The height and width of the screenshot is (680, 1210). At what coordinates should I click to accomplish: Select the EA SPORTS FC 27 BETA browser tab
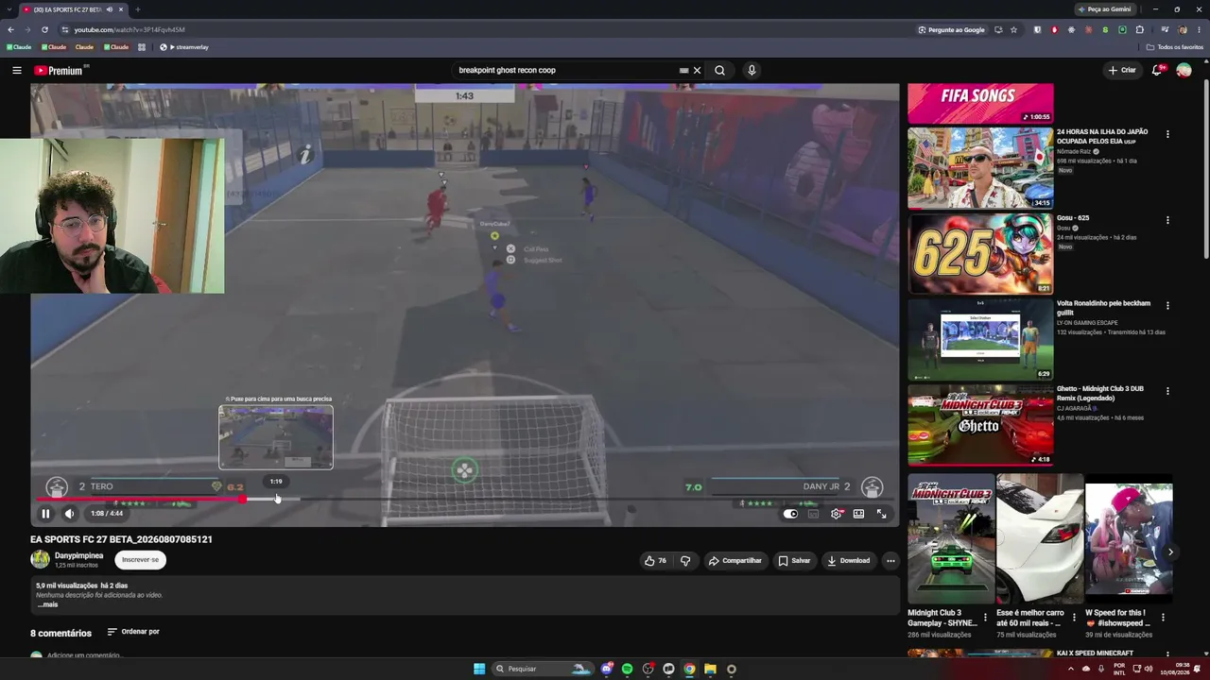[x=73, y=9]
